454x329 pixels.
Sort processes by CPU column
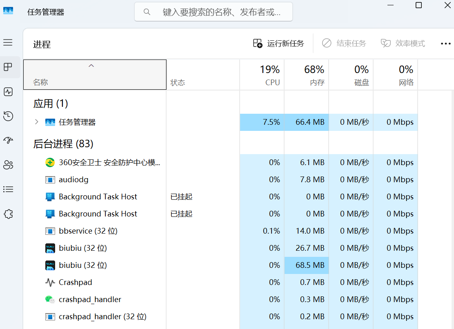[262, 75]
